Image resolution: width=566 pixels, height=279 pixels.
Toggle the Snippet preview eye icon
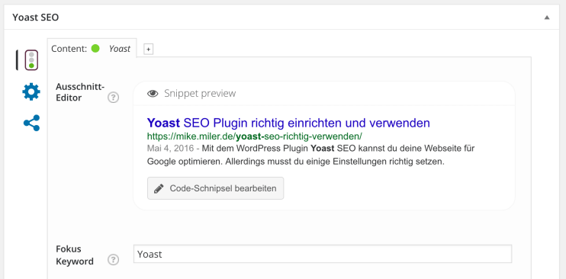[x=153, y=94]
